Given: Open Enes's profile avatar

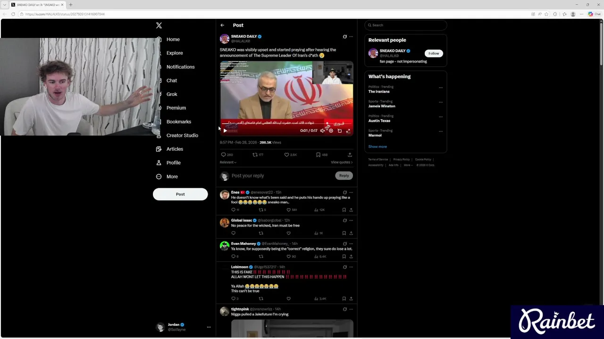Looking at the screenshot, I should pos(225,194).
